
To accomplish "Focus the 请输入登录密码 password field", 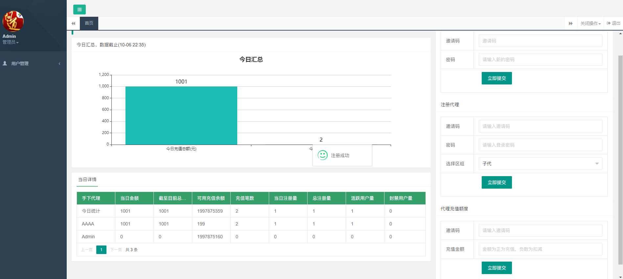I will [540, 145].
